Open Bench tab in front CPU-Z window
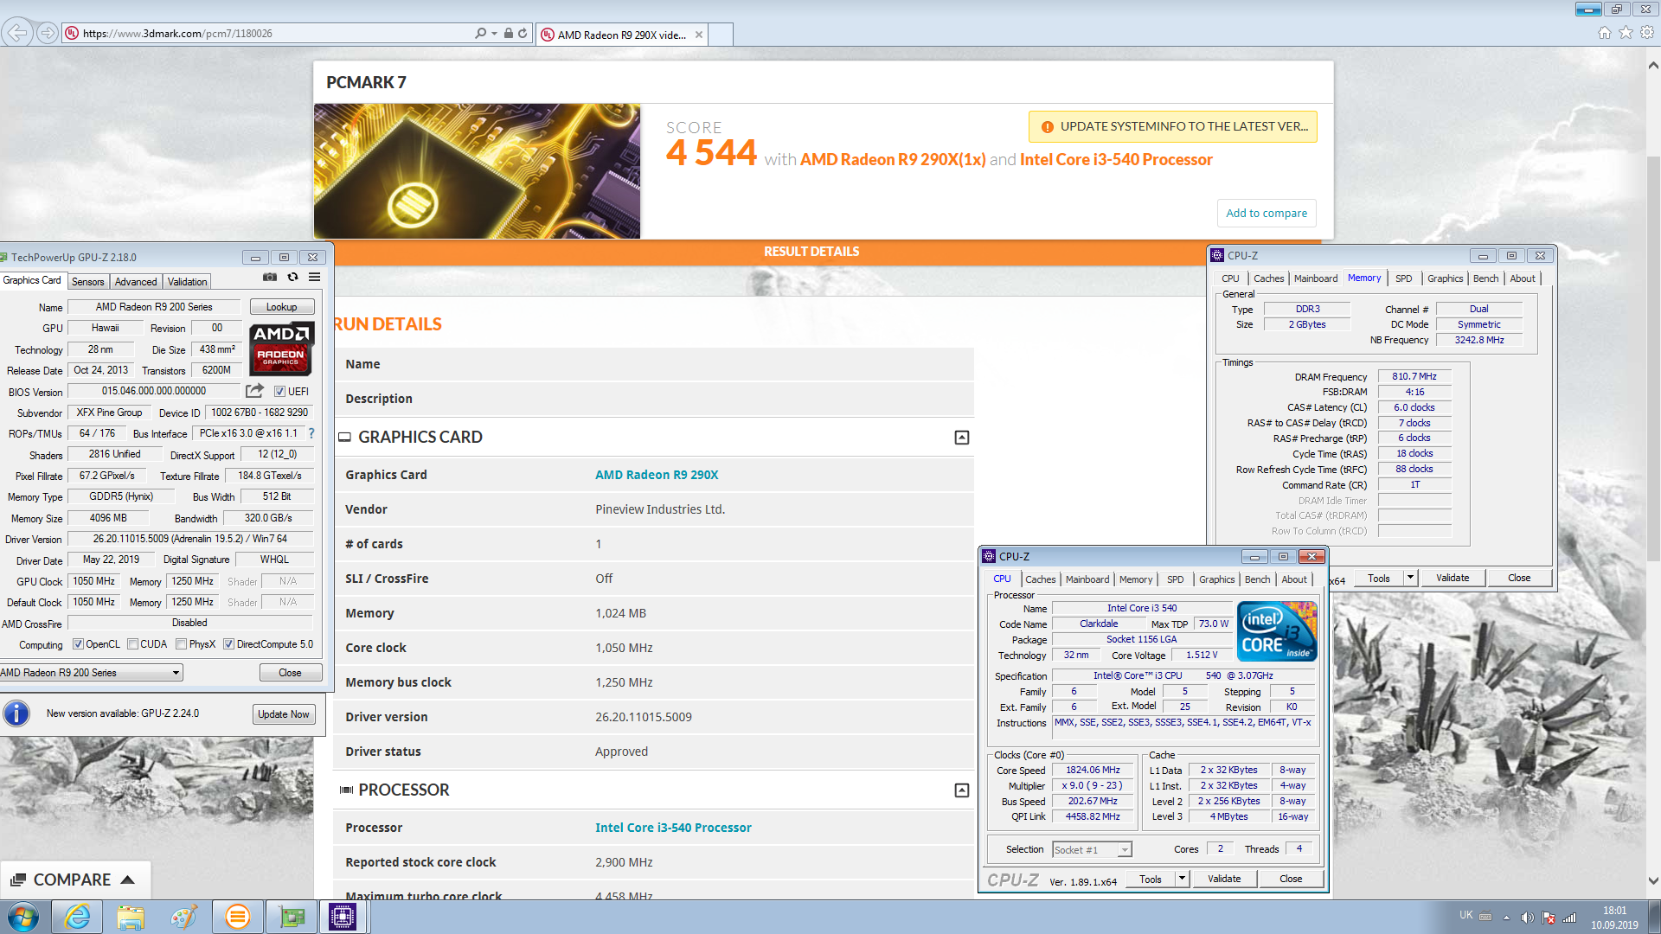The height and width of the screenshot is (934, 1661). click(1257, 579)
